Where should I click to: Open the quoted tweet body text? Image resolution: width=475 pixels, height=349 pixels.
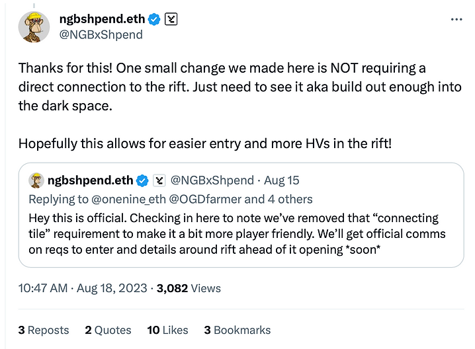(x=237, y=234)
